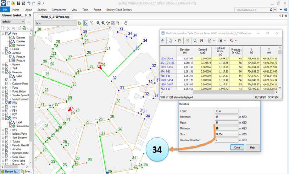289x174 pixels.
Task: Click Zoom To element icon in FlexTable
Action: click(195, 41)
